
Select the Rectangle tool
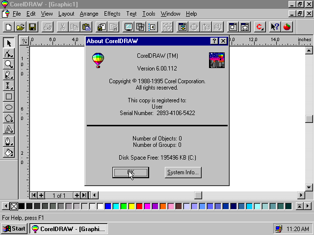tap(9, 96)
